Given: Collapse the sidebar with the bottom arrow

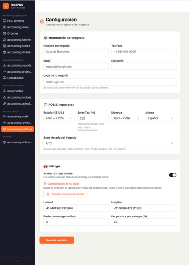Looking at the screenshot, I should (x=18, y=261).
